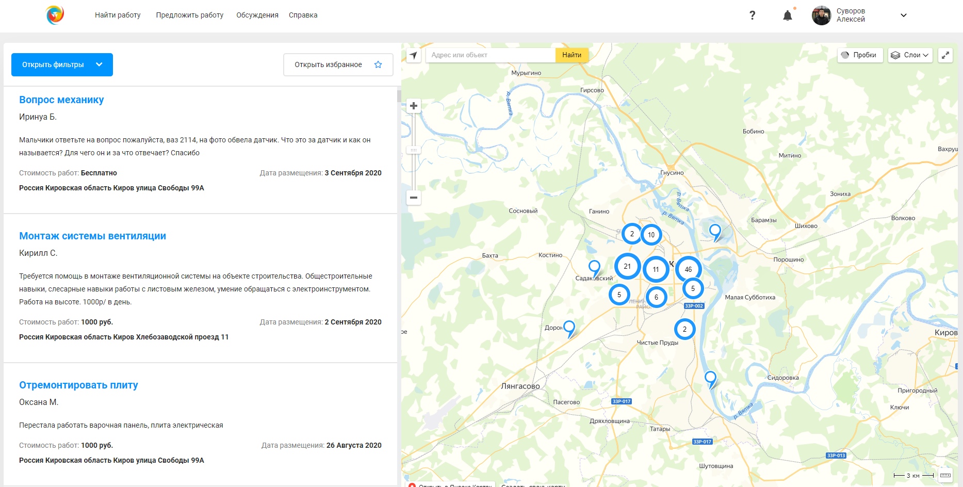Viewport: 963px width, 487px height.
Task: Open the help question mark icon
Action: 752,15
